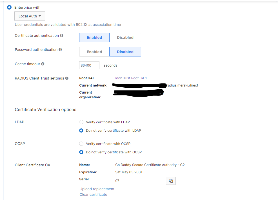Viewport: 278px width, 200px height.
Task: Click Clear certificate link
Action: pyautogui.click(x=93, y=195)
